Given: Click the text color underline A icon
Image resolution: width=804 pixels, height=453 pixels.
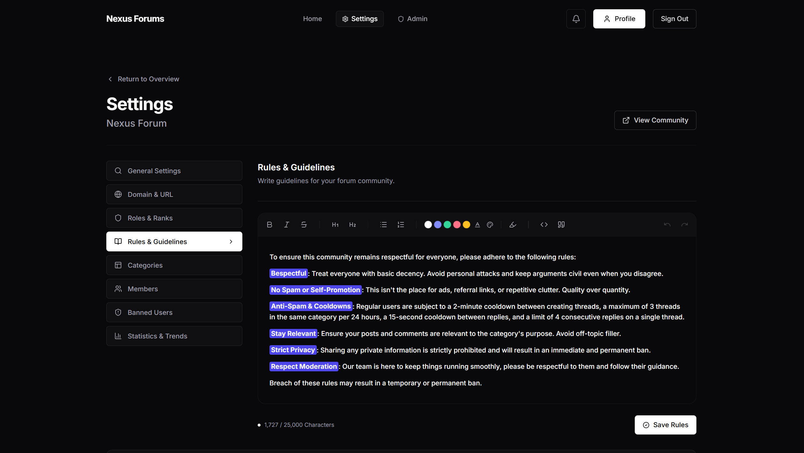Looking at the screenshot, I should coord(477,225).
